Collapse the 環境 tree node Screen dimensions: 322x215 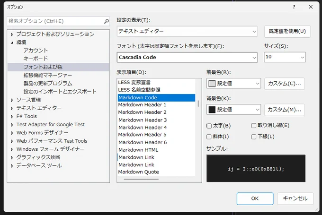point(12,43)
